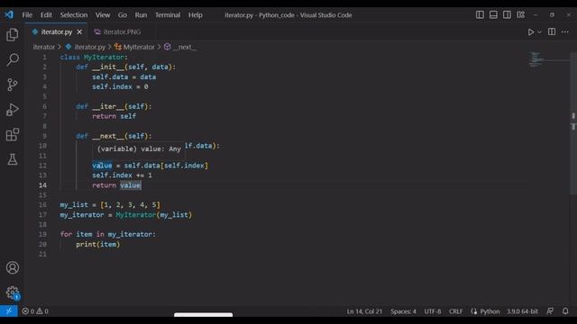
Task: Toggle secondary side bar layout icon
Action: 507,14
